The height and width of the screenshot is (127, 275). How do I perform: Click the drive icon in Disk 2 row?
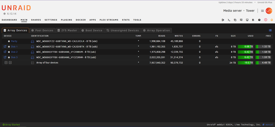coord(32,52)
